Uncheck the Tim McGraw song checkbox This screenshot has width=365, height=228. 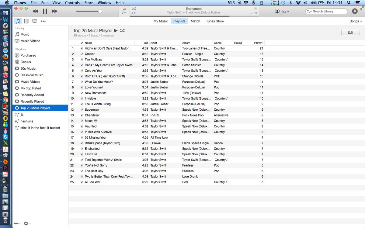click(x=82, y=60)
